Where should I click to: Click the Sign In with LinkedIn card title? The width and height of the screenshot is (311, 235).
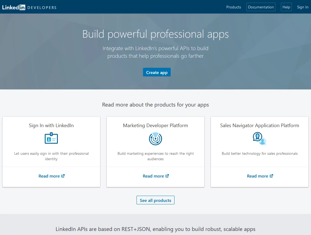point(51,125)
